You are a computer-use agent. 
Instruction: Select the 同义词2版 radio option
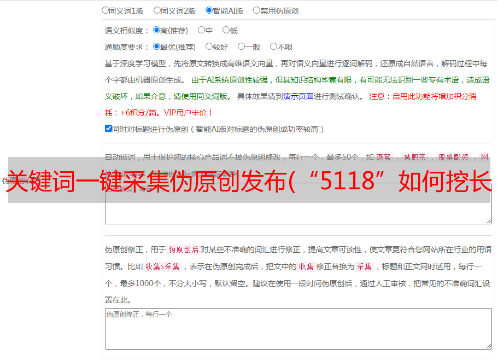coord(157,10)
